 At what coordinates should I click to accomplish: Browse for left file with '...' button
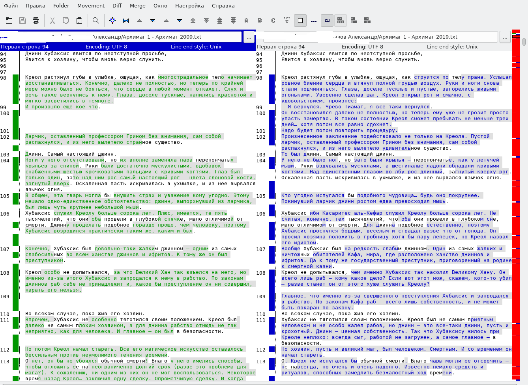249,37
